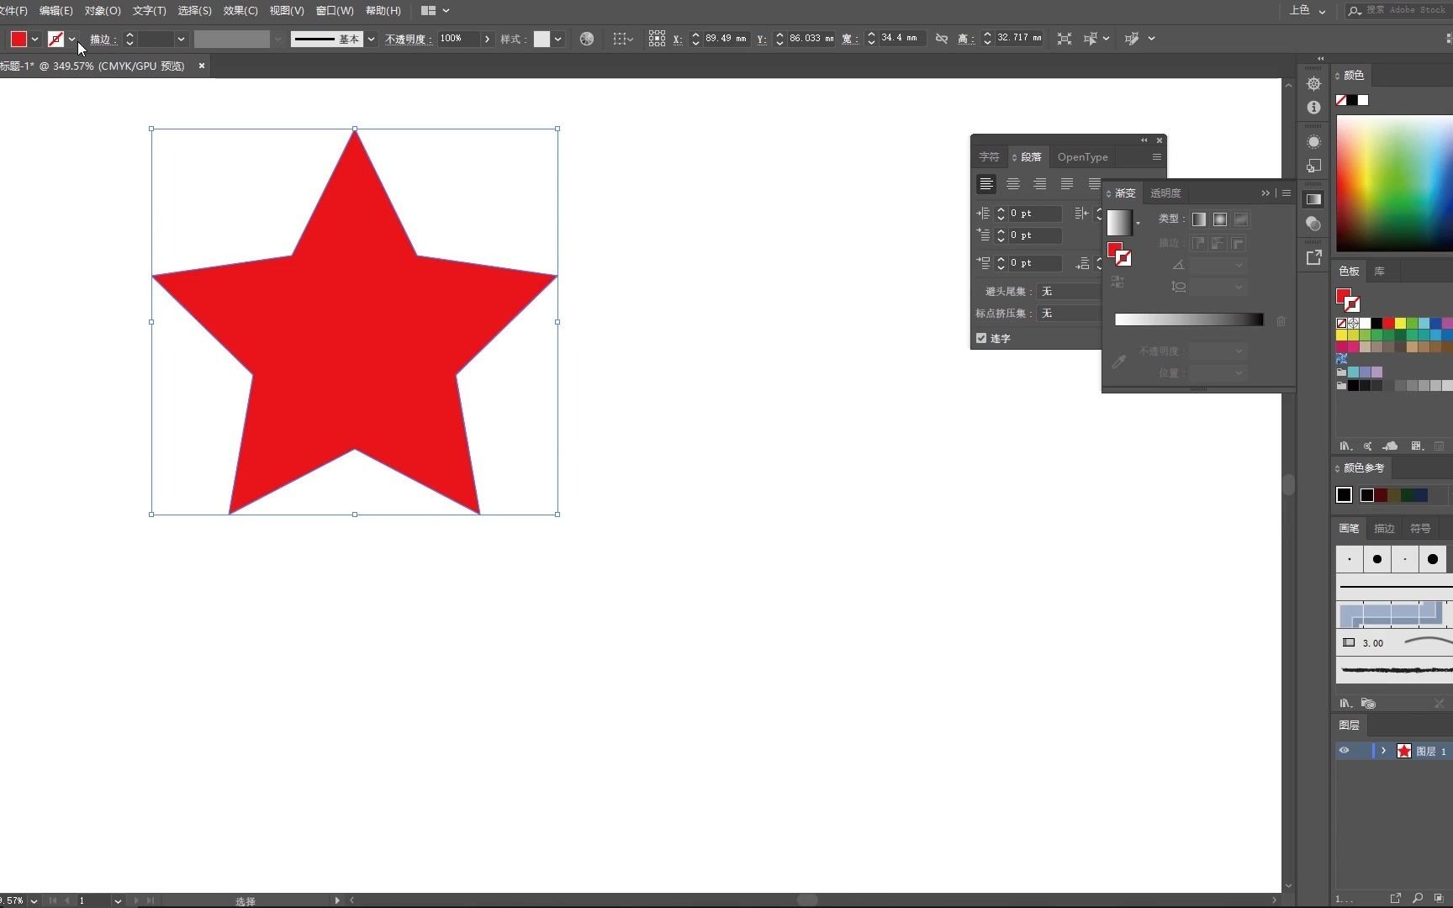
Task: Open the Gradient panel icon in dock
Action: point(1313,199)
